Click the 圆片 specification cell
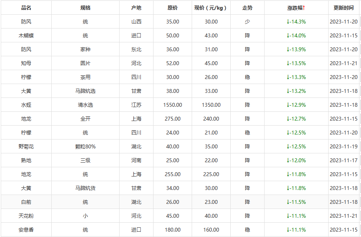Screen dimensions: 361x237 [85, 63]
